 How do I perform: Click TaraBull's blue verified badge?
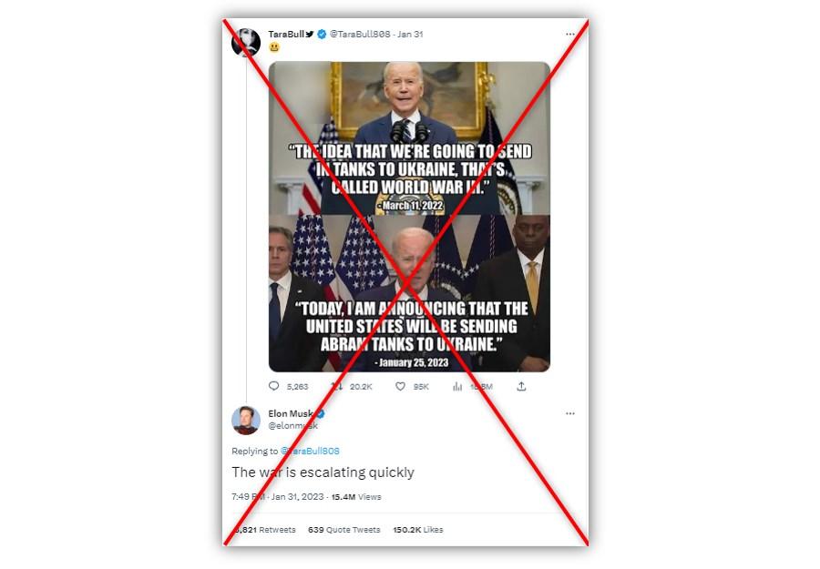(x=322, y=34)
